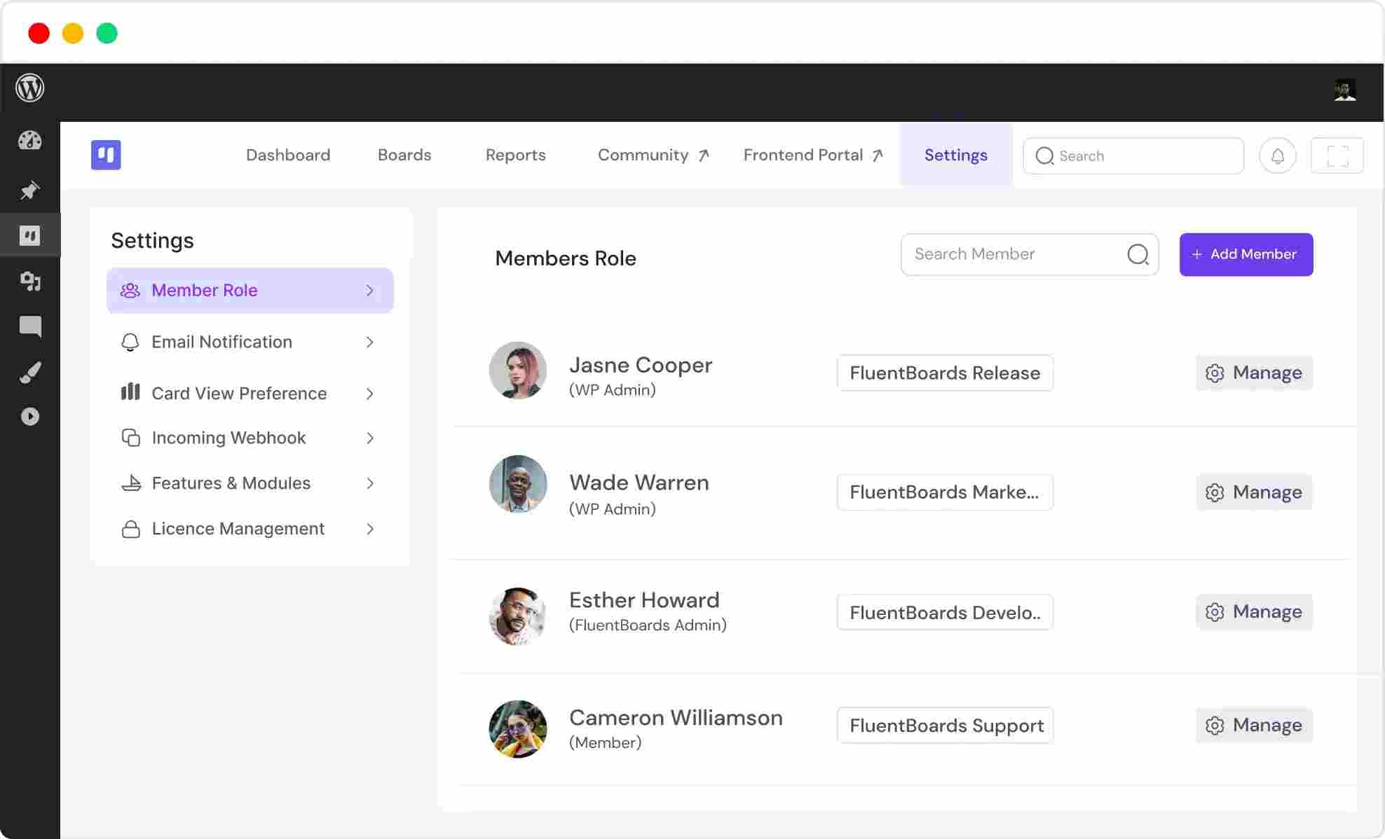This screenshot has height=839, width=1385.
Task: Open the media library icon in sidebar
Action: click(x=30, y=281)
